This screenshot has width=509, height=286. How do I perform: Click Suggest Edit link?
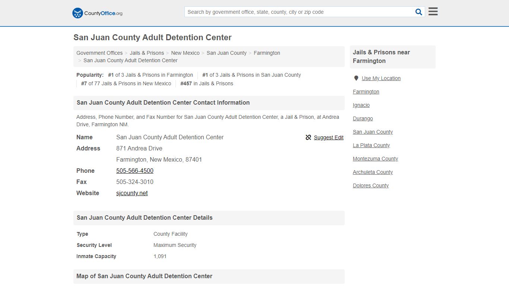(x=329, y=137)
